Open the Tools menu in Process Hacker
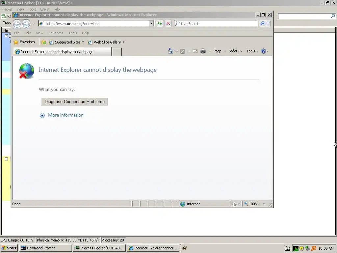This screenshot has width=337, height=253. pyautogui.click(x=32, y=9)
